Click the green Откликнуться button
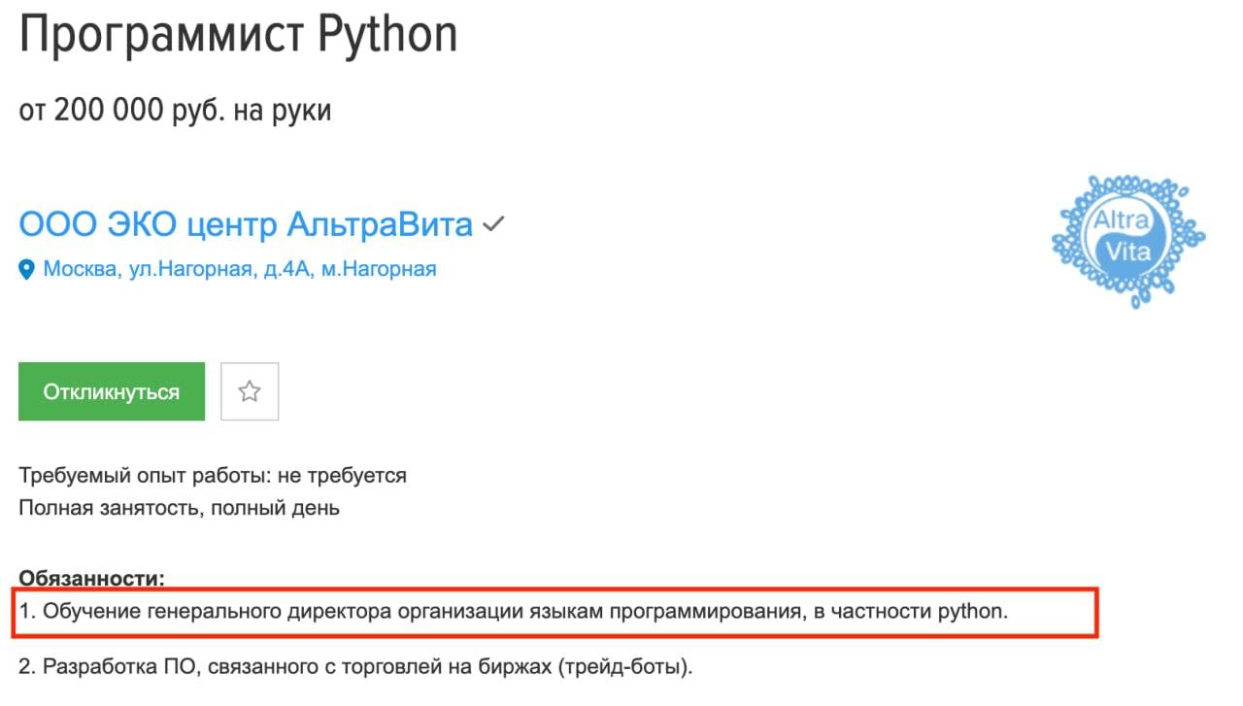The image size is (1243, 706). (112, 391)
